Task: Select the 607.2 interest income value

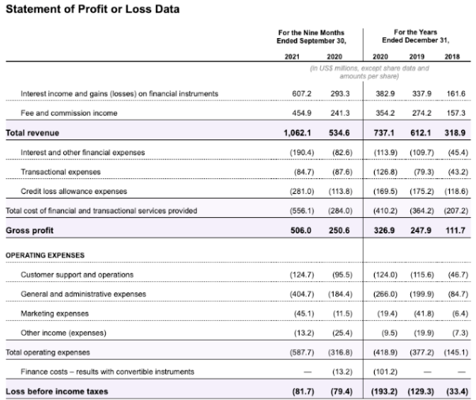Action: pos(302,93)
